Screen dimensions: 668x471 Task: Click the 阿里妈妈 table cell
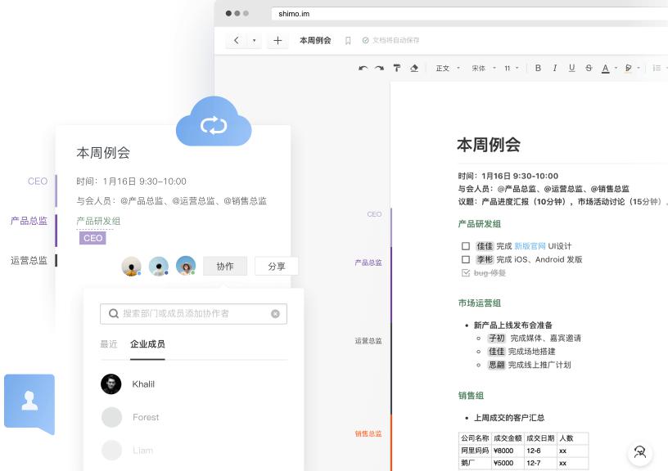point(475,451)
